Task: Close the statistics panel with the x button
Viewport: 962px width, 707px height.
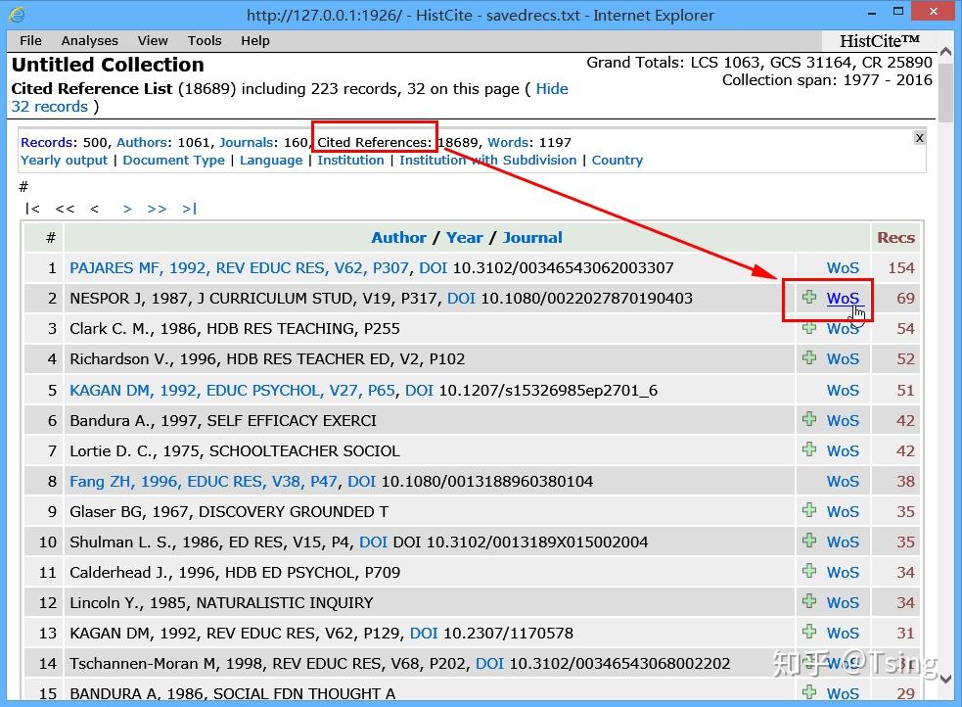Action: 919,138
